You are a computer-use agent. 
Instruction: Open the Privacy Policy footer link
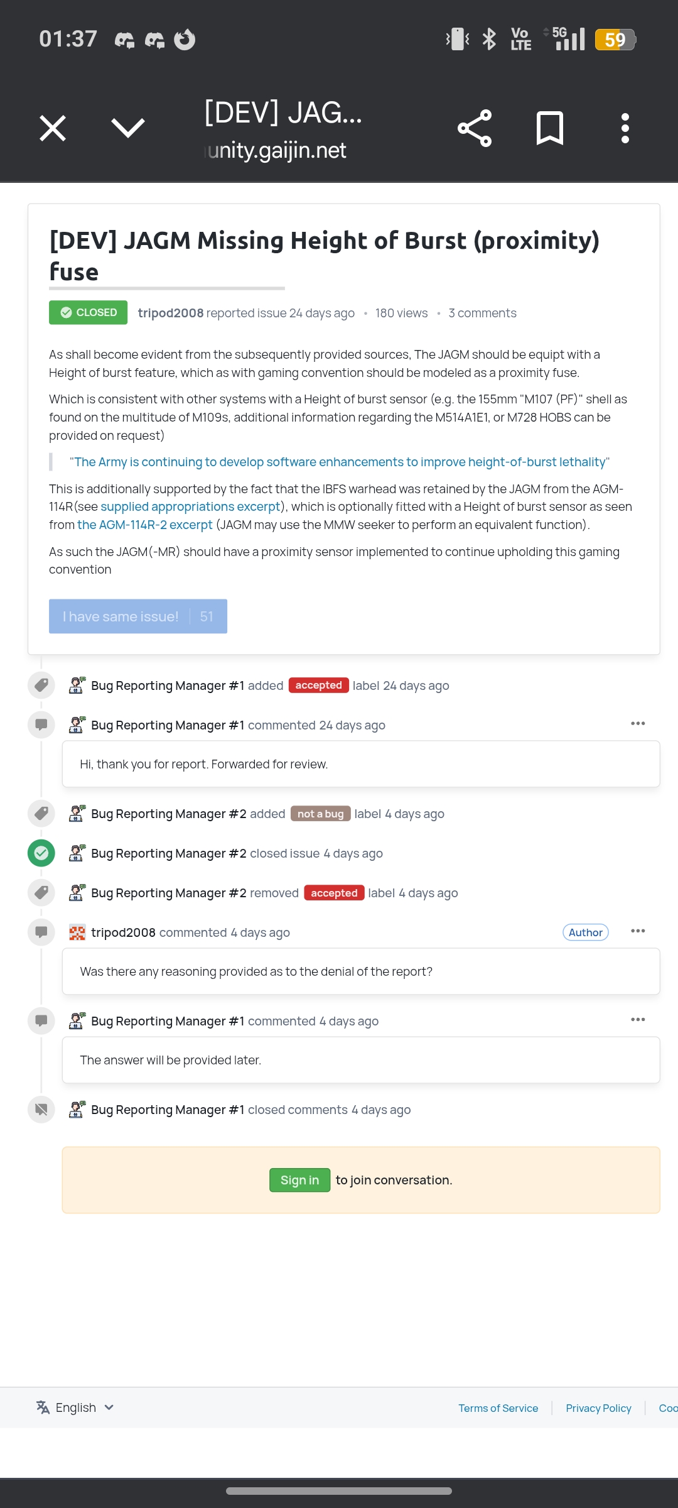coord(598,1408)
